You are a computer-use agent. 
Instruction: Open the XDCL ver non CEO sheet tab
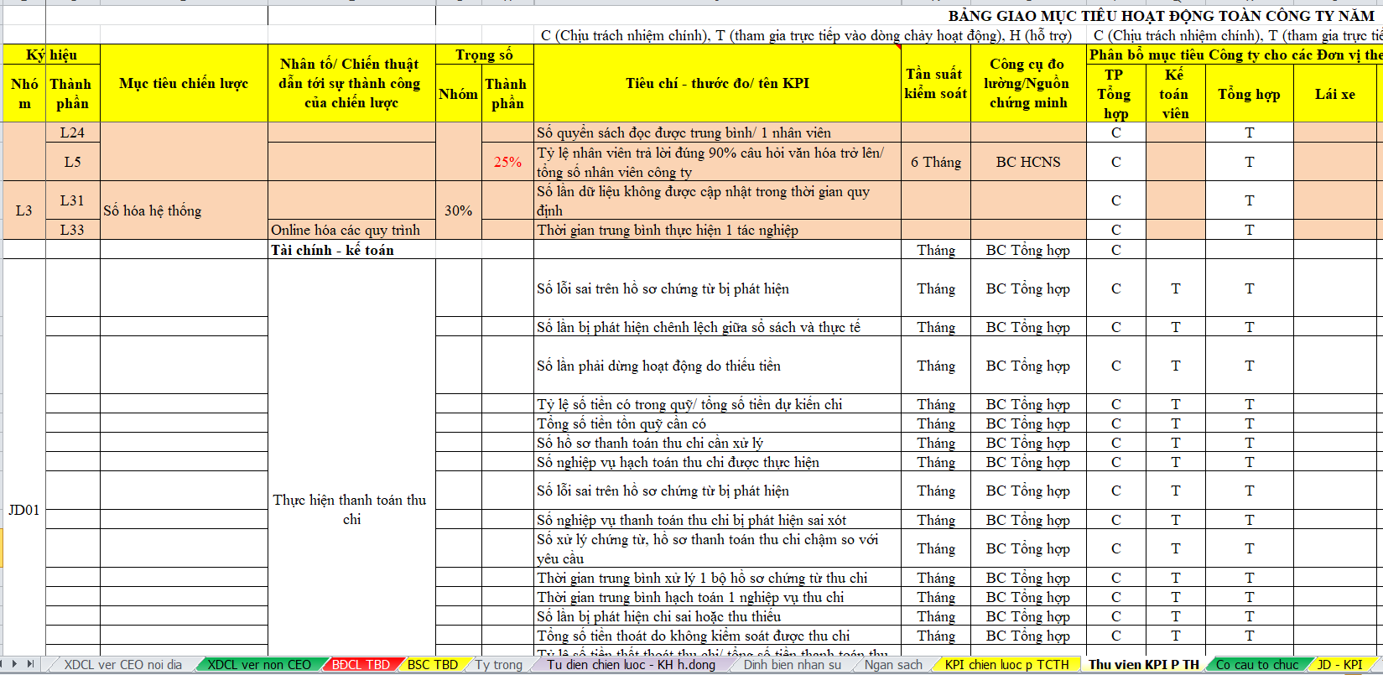(x=258, y=665)
